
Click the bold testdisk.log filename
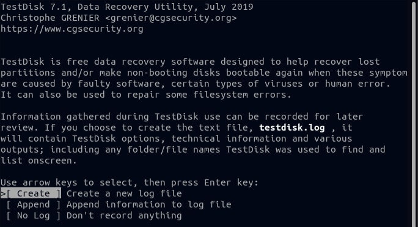click(x=292, y=128)
